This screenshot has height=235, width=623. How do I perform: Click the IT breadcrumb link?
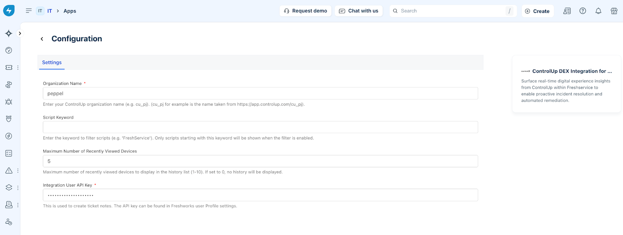[x=49, y=11]
